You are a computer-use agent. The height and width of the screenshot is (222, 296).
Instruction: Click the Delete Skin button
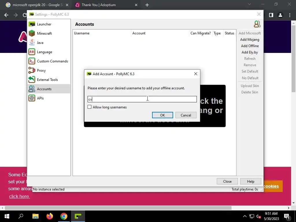(249, 92)
